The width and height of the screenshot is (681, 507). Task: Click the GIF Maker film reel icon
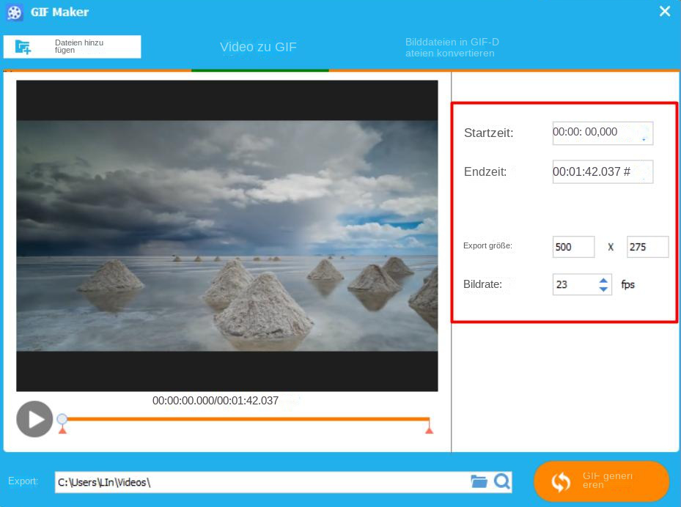point(14,12)
